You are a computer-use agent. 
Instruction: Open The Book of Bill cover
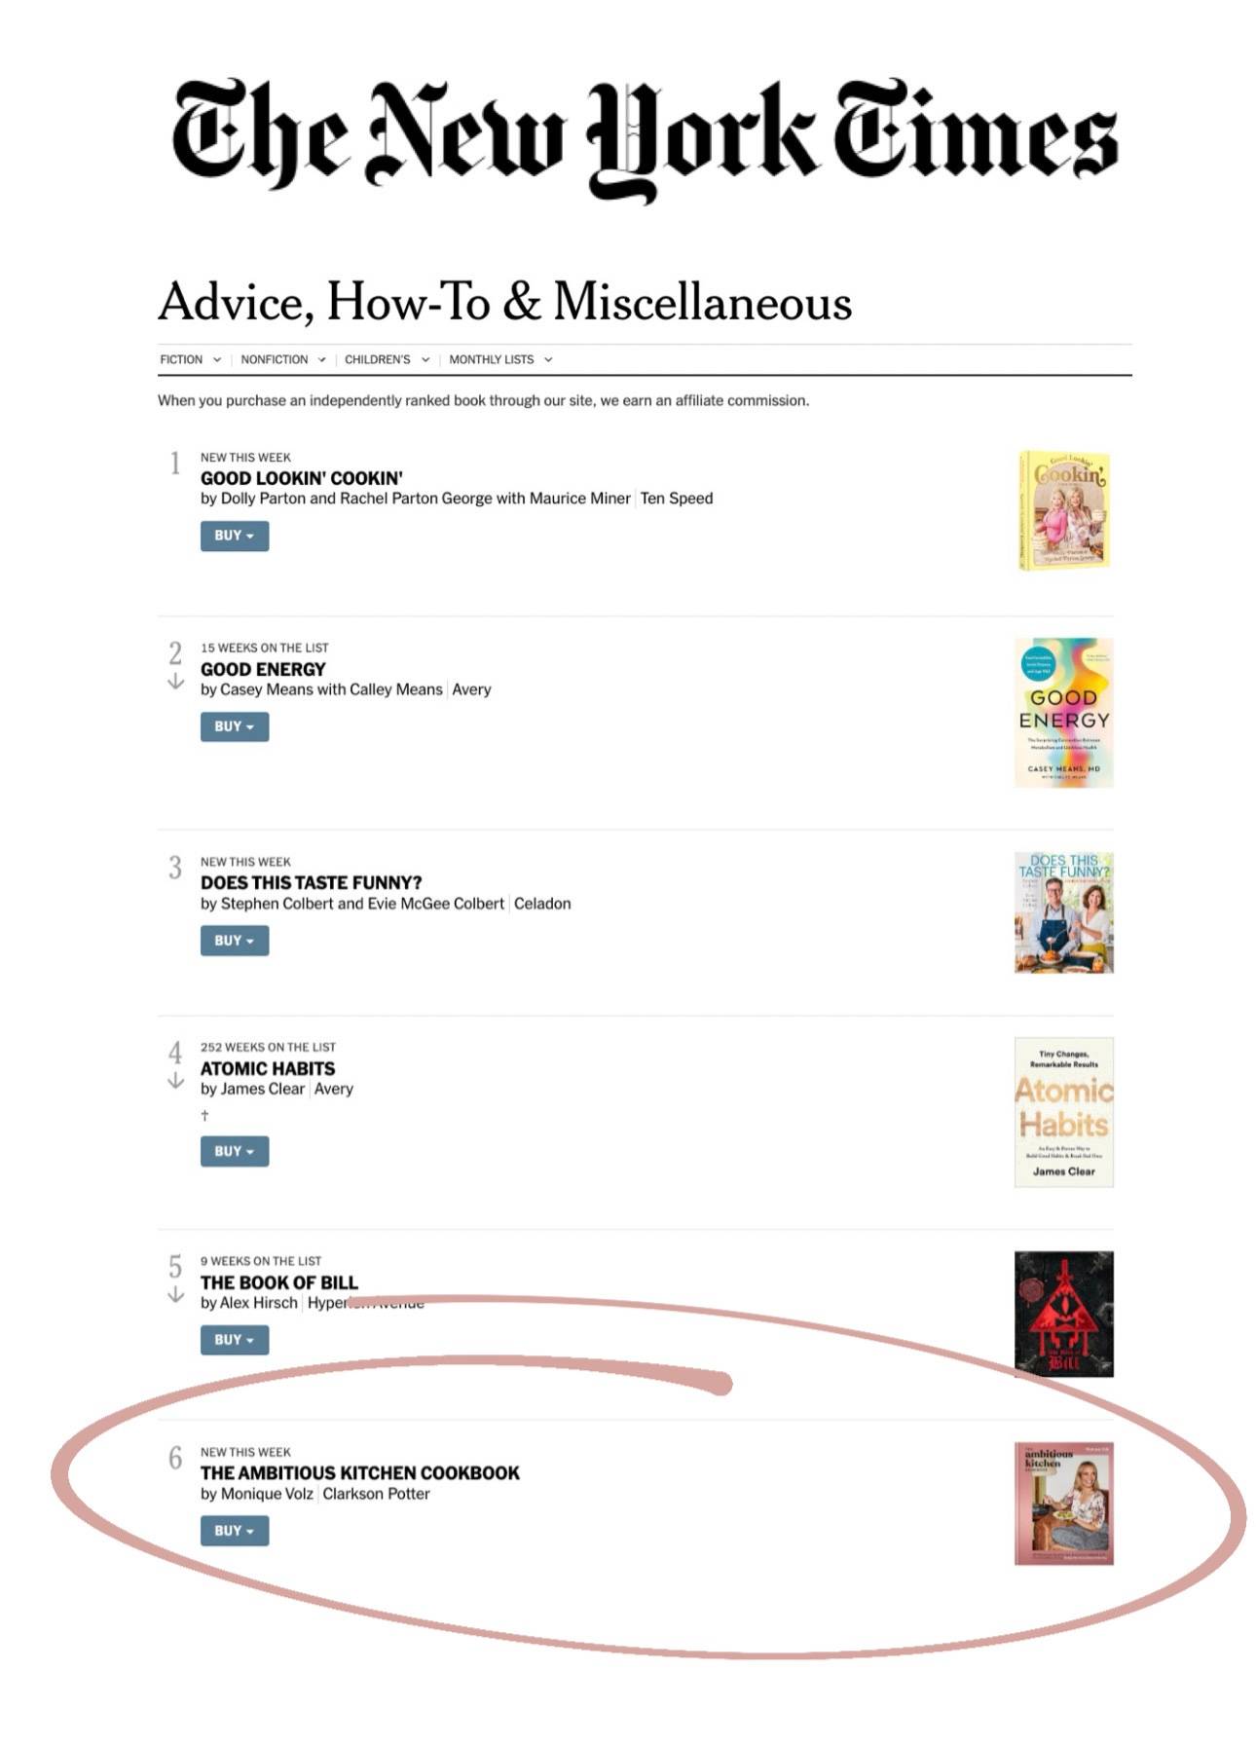1063,1314
